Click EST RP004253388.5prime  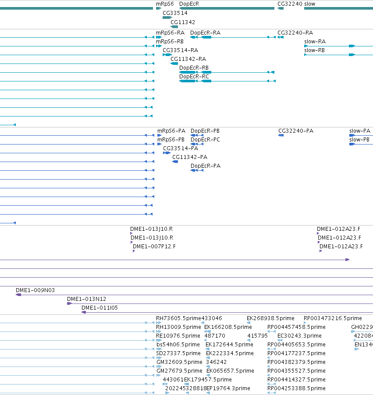tap(296, 388)
